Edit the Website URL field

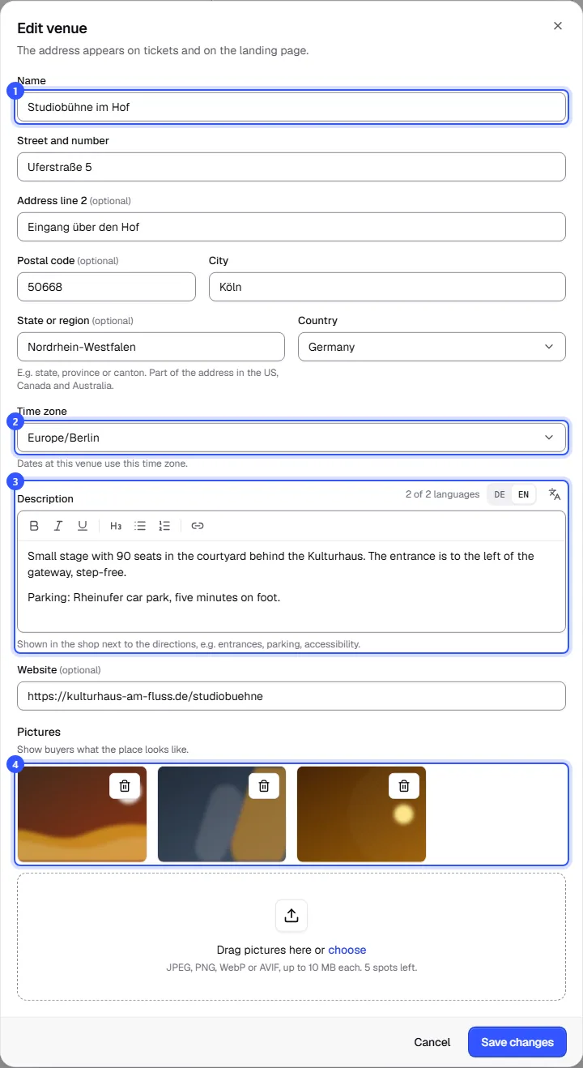(291, 696)
